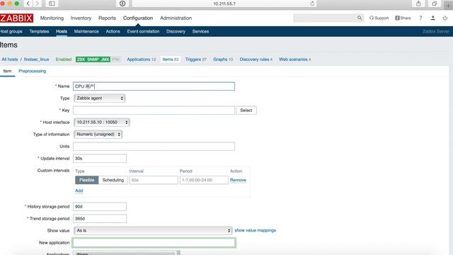Click the search magnifier icon

(360, 18)
